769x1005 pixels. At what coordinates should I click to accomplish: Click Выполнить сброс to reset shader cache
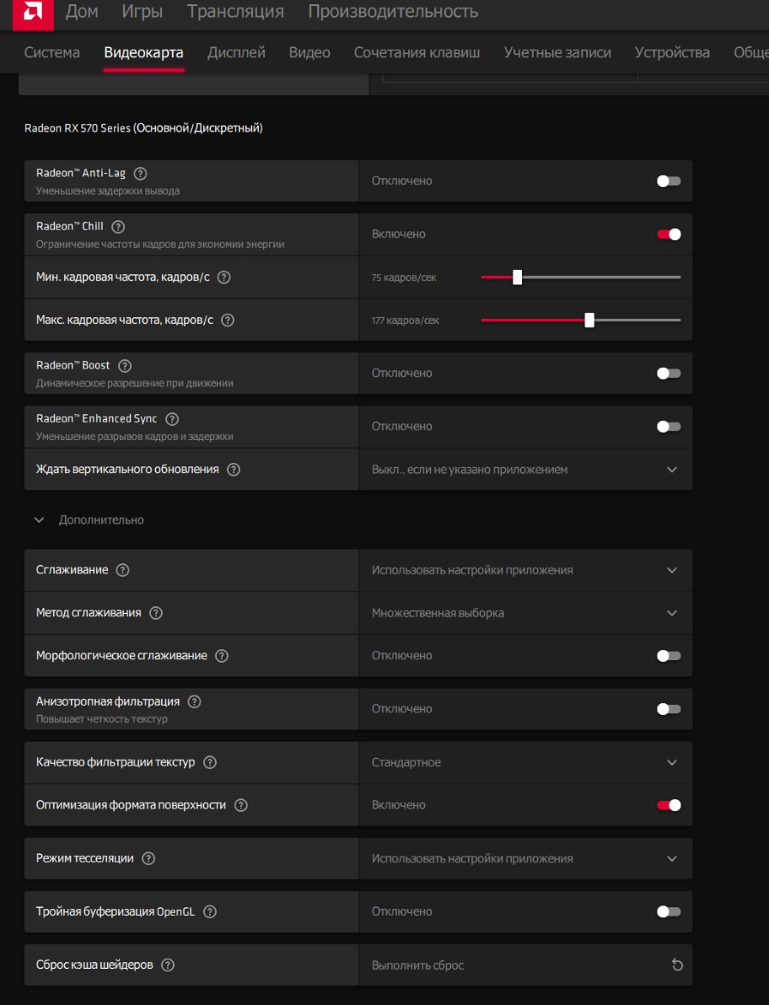click(418, 965)
